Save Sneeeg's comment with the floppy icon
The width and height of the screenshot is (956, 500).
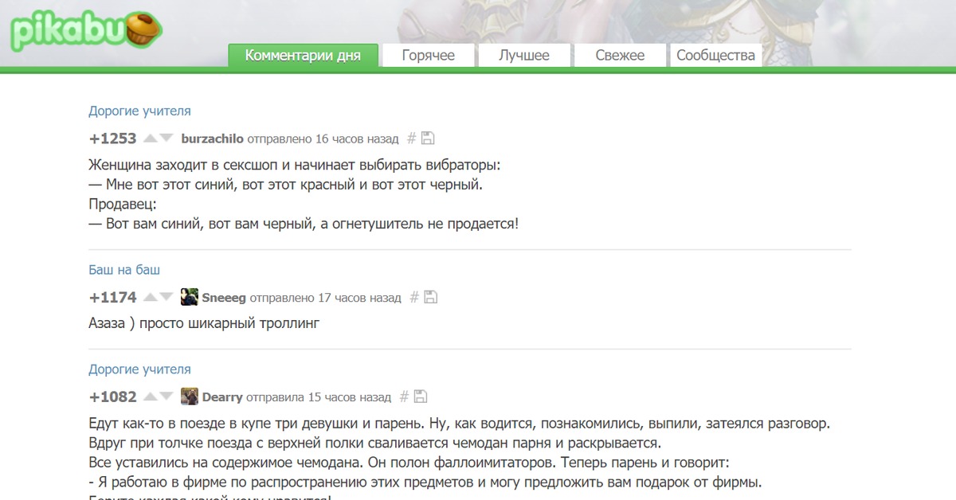(x=431, y=298)
